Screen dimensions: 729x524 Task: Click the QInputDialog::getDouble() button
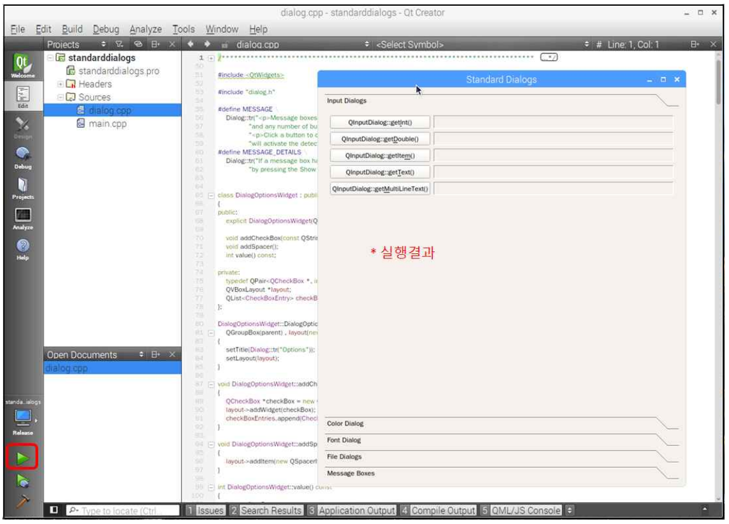pyautogui.click(x=380, y=139)
